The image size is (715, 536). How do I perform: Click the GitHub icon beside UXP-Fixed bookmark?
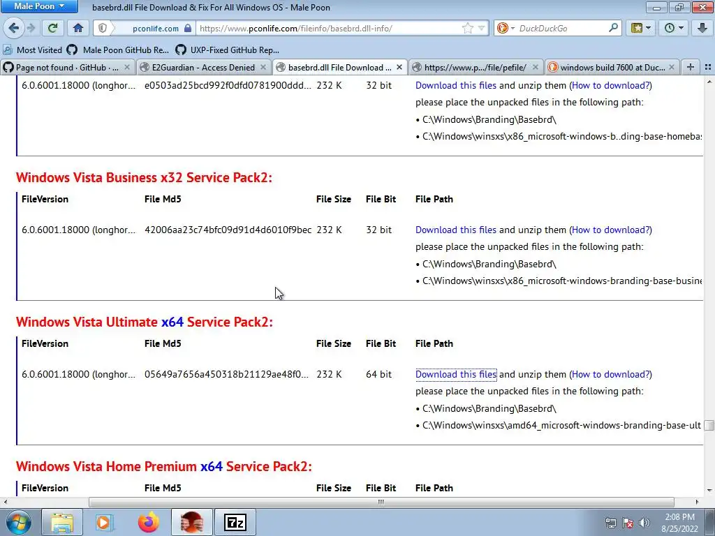tap(181, 50)
